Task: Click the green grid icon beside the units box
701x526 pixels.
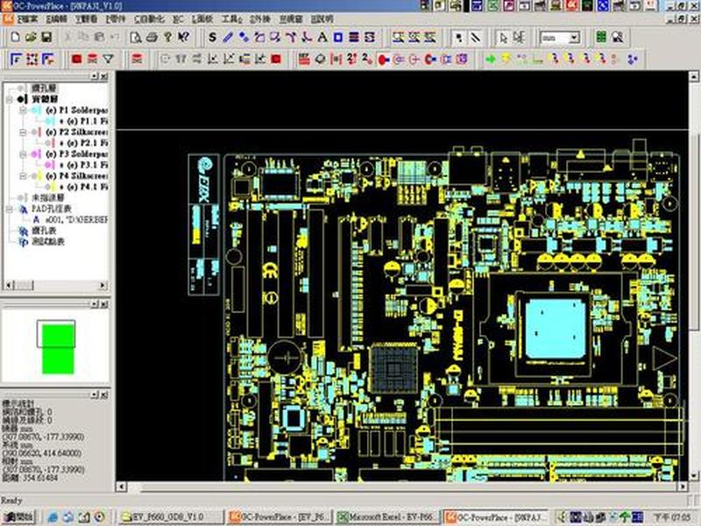Action: click(601, 37)
